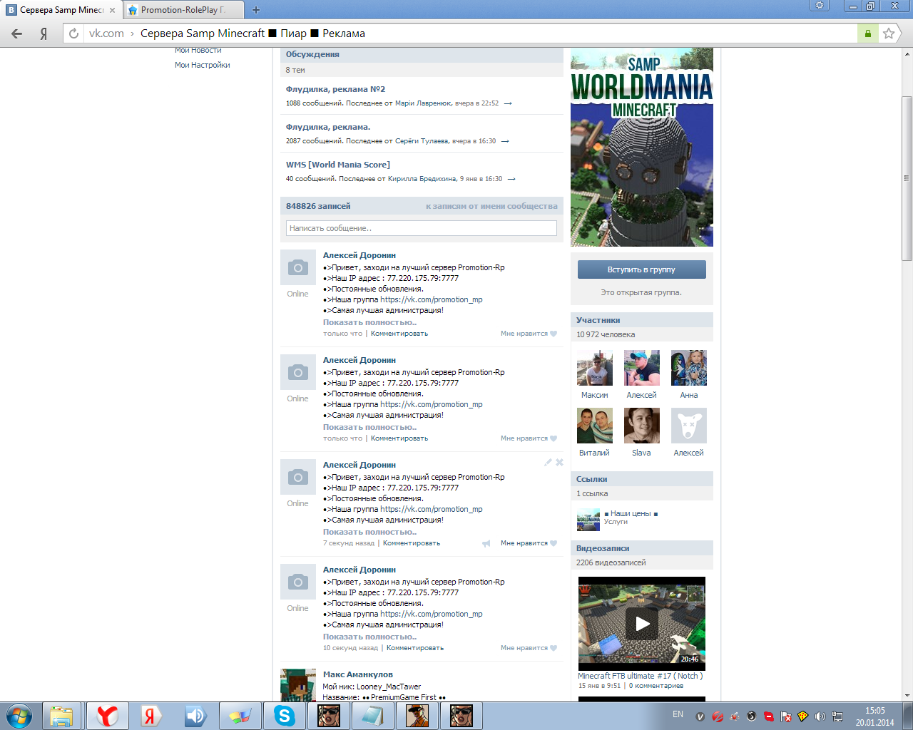This screenshot has width=913, height=730.
Task: Open Windows Explorer from the taskbar
Action: [62, 716]
